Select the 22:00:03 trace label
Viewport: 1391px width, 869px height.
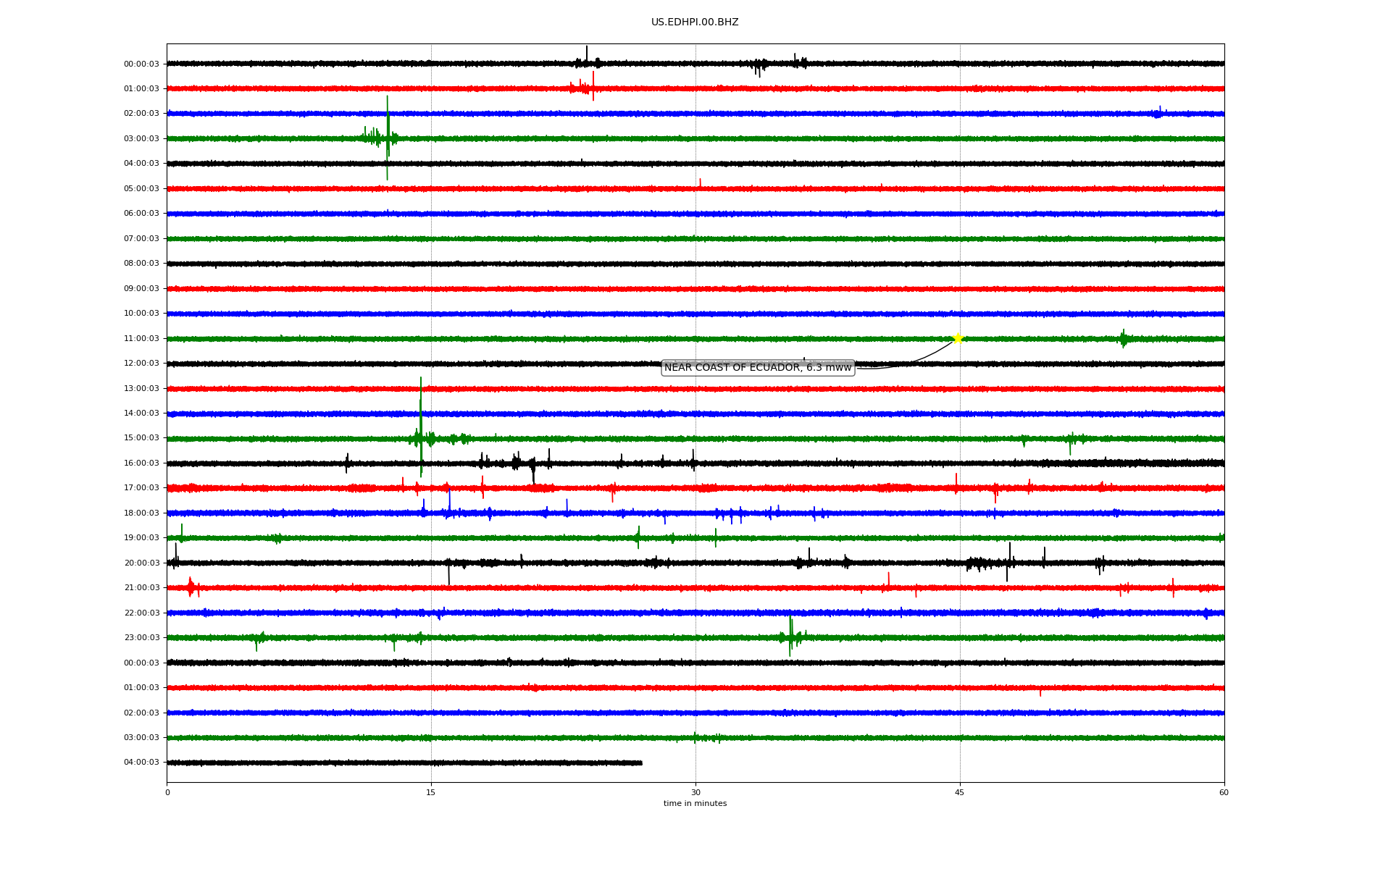tap(141, 613)
